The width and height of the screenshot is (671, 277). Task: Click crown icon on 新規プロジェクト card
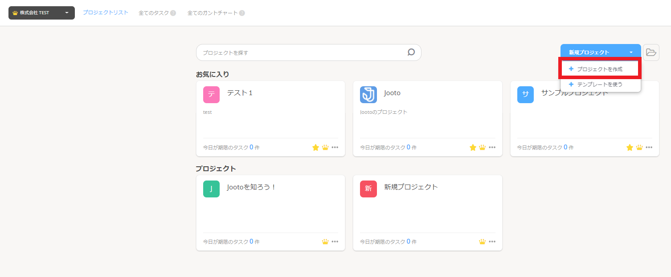pos(482,241)
